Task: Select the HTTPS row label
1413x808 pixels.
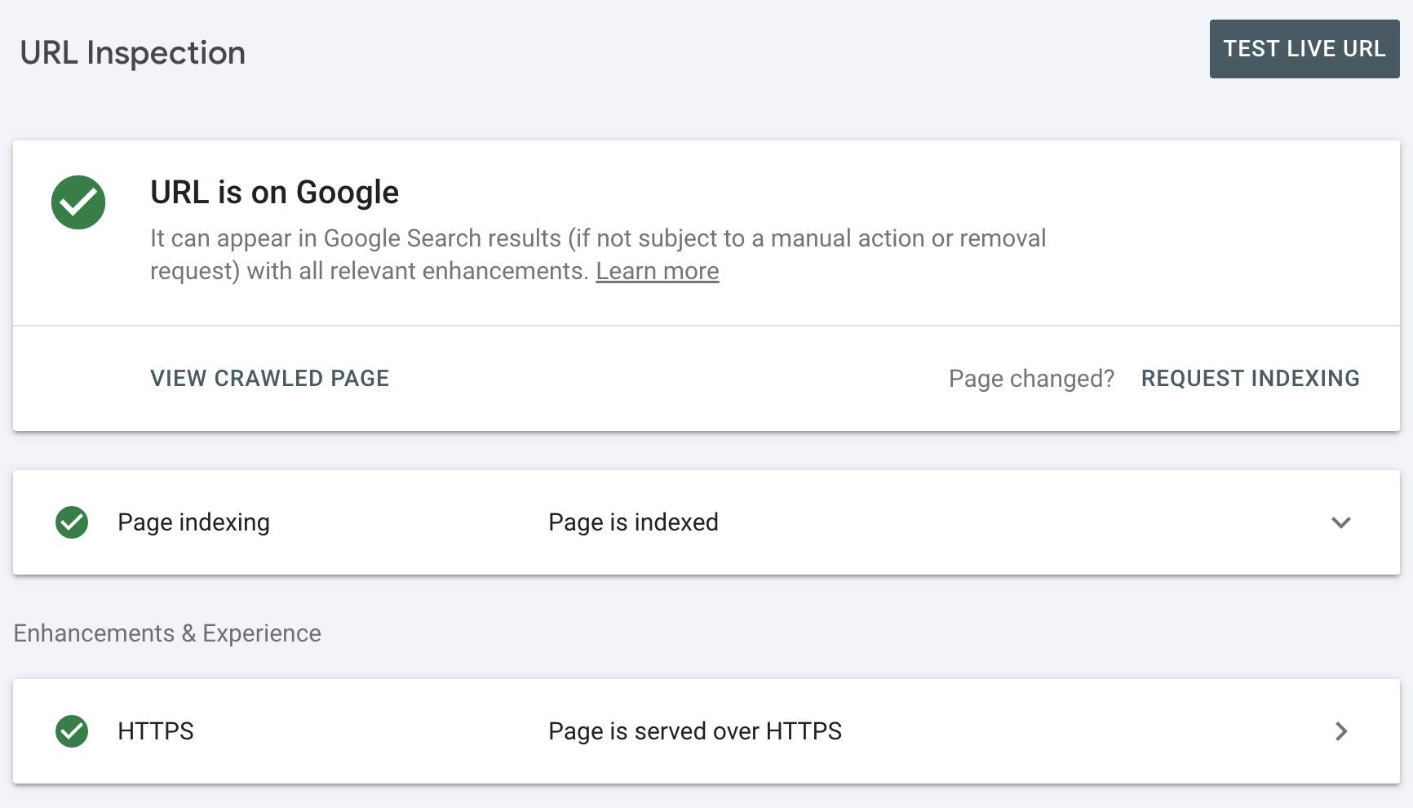Action: 156,731
